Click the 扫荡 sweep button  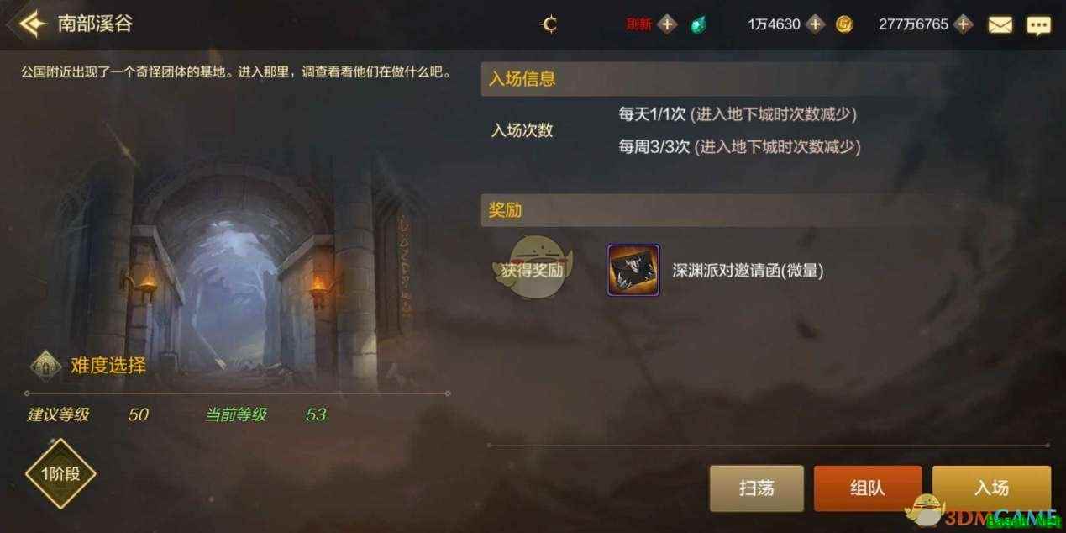(x=757, y=488)
